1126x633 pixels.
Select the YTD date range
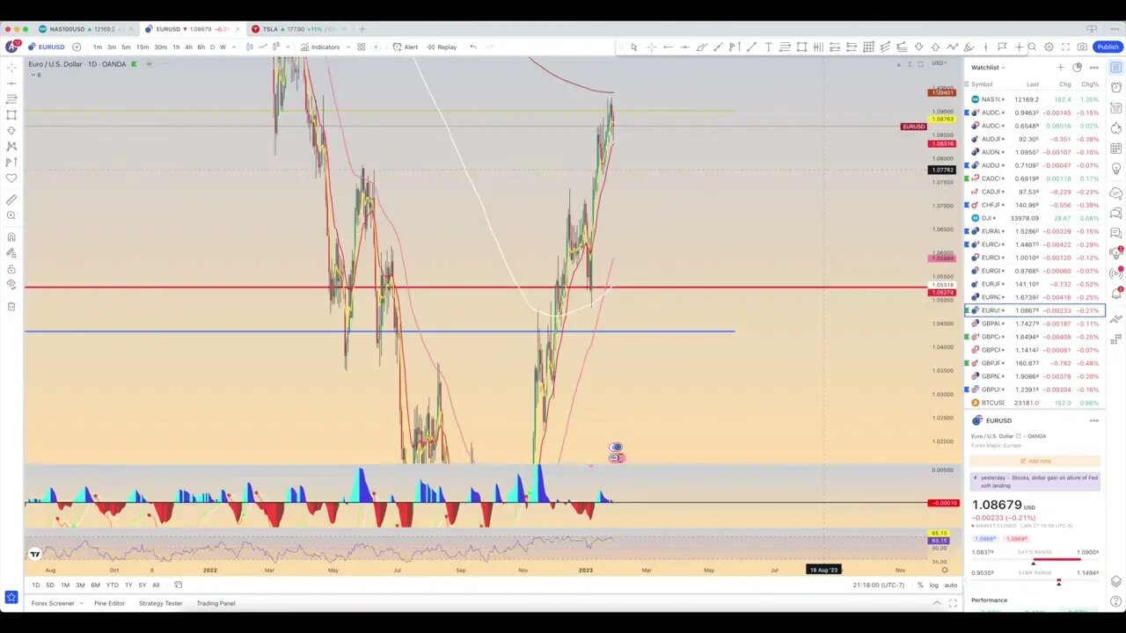pos(112,585)
